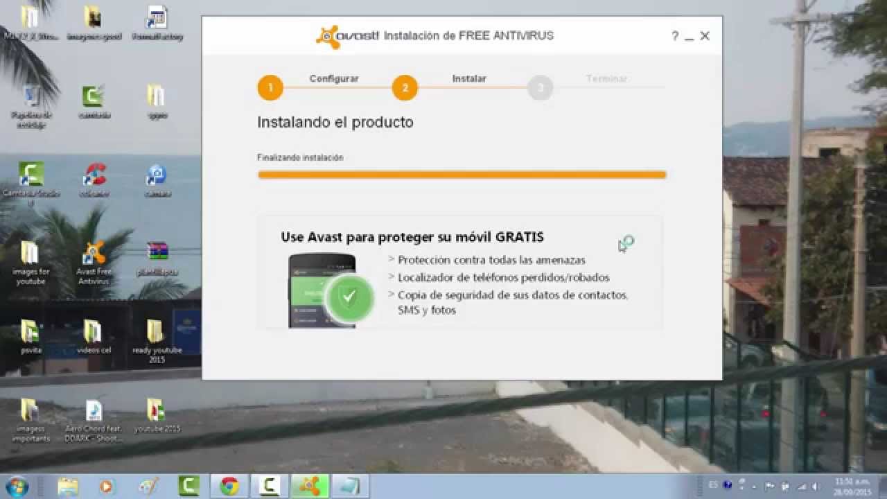
Task: Click 'Localizador de teléfonos perdidos/robados' text
Action: coord(503,277)
